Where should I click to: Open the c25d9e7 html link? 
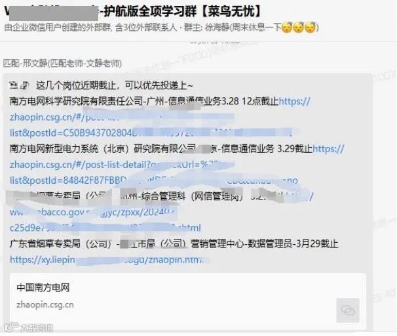click(105, 228)
